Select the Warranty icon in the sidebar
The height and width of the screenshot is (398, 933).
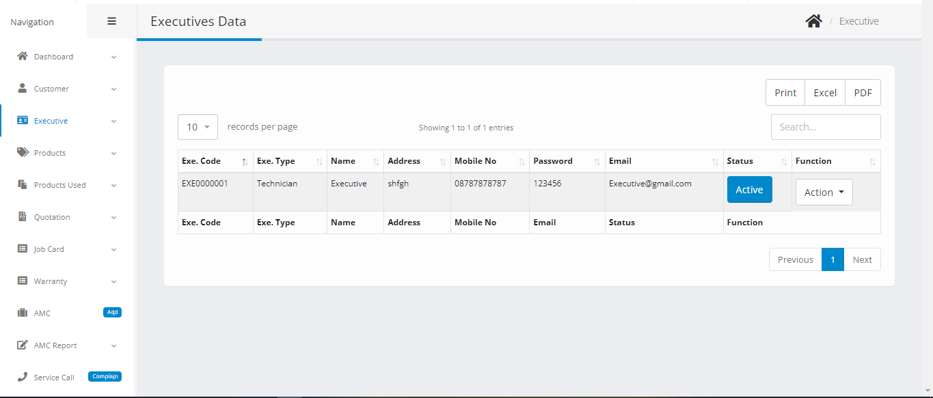23,281
